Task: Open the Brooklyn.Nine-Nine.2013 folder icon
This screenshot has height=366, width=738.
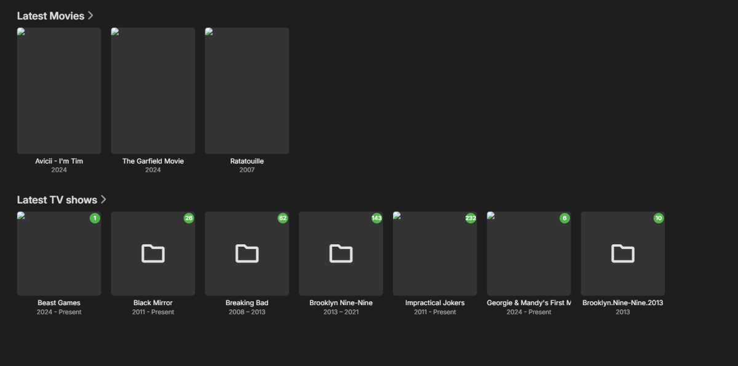Action: 622,253
